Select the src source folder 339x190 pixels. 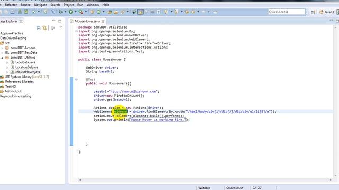click(7, 43)
